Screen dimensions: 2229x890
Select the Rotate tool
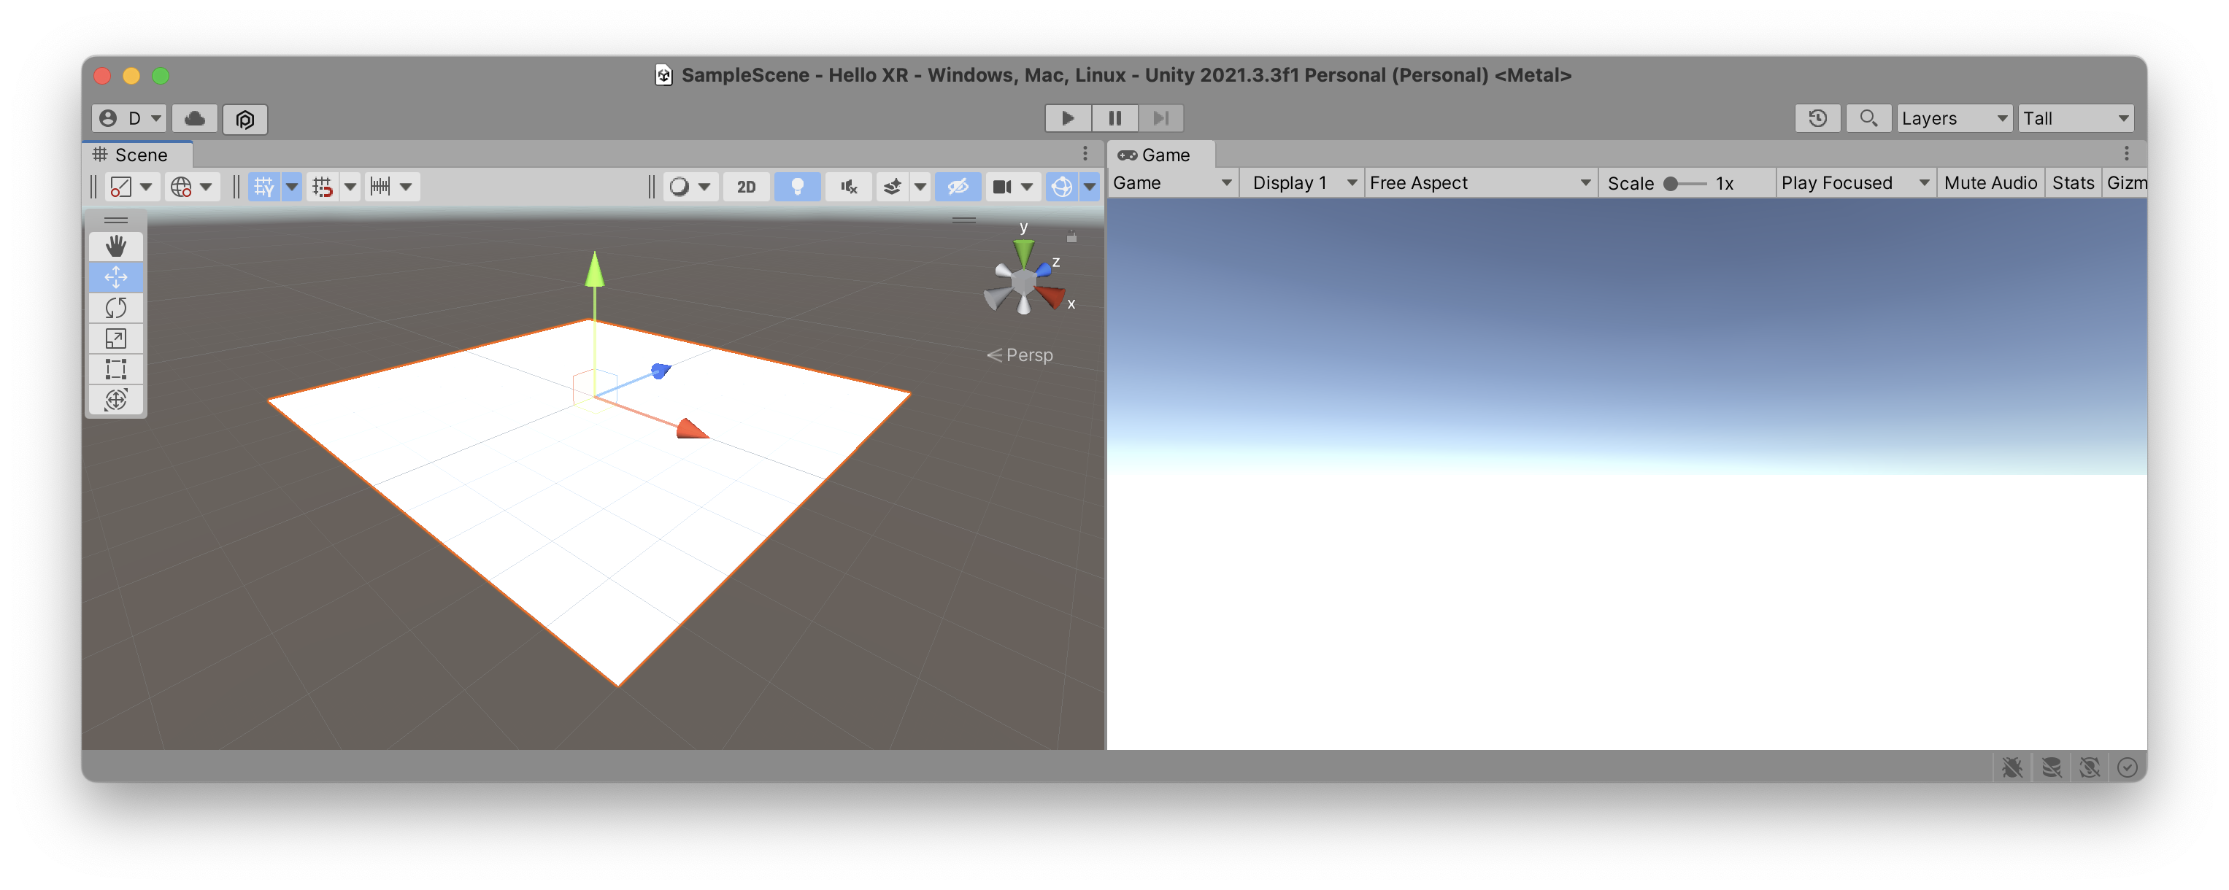(115, 308)
